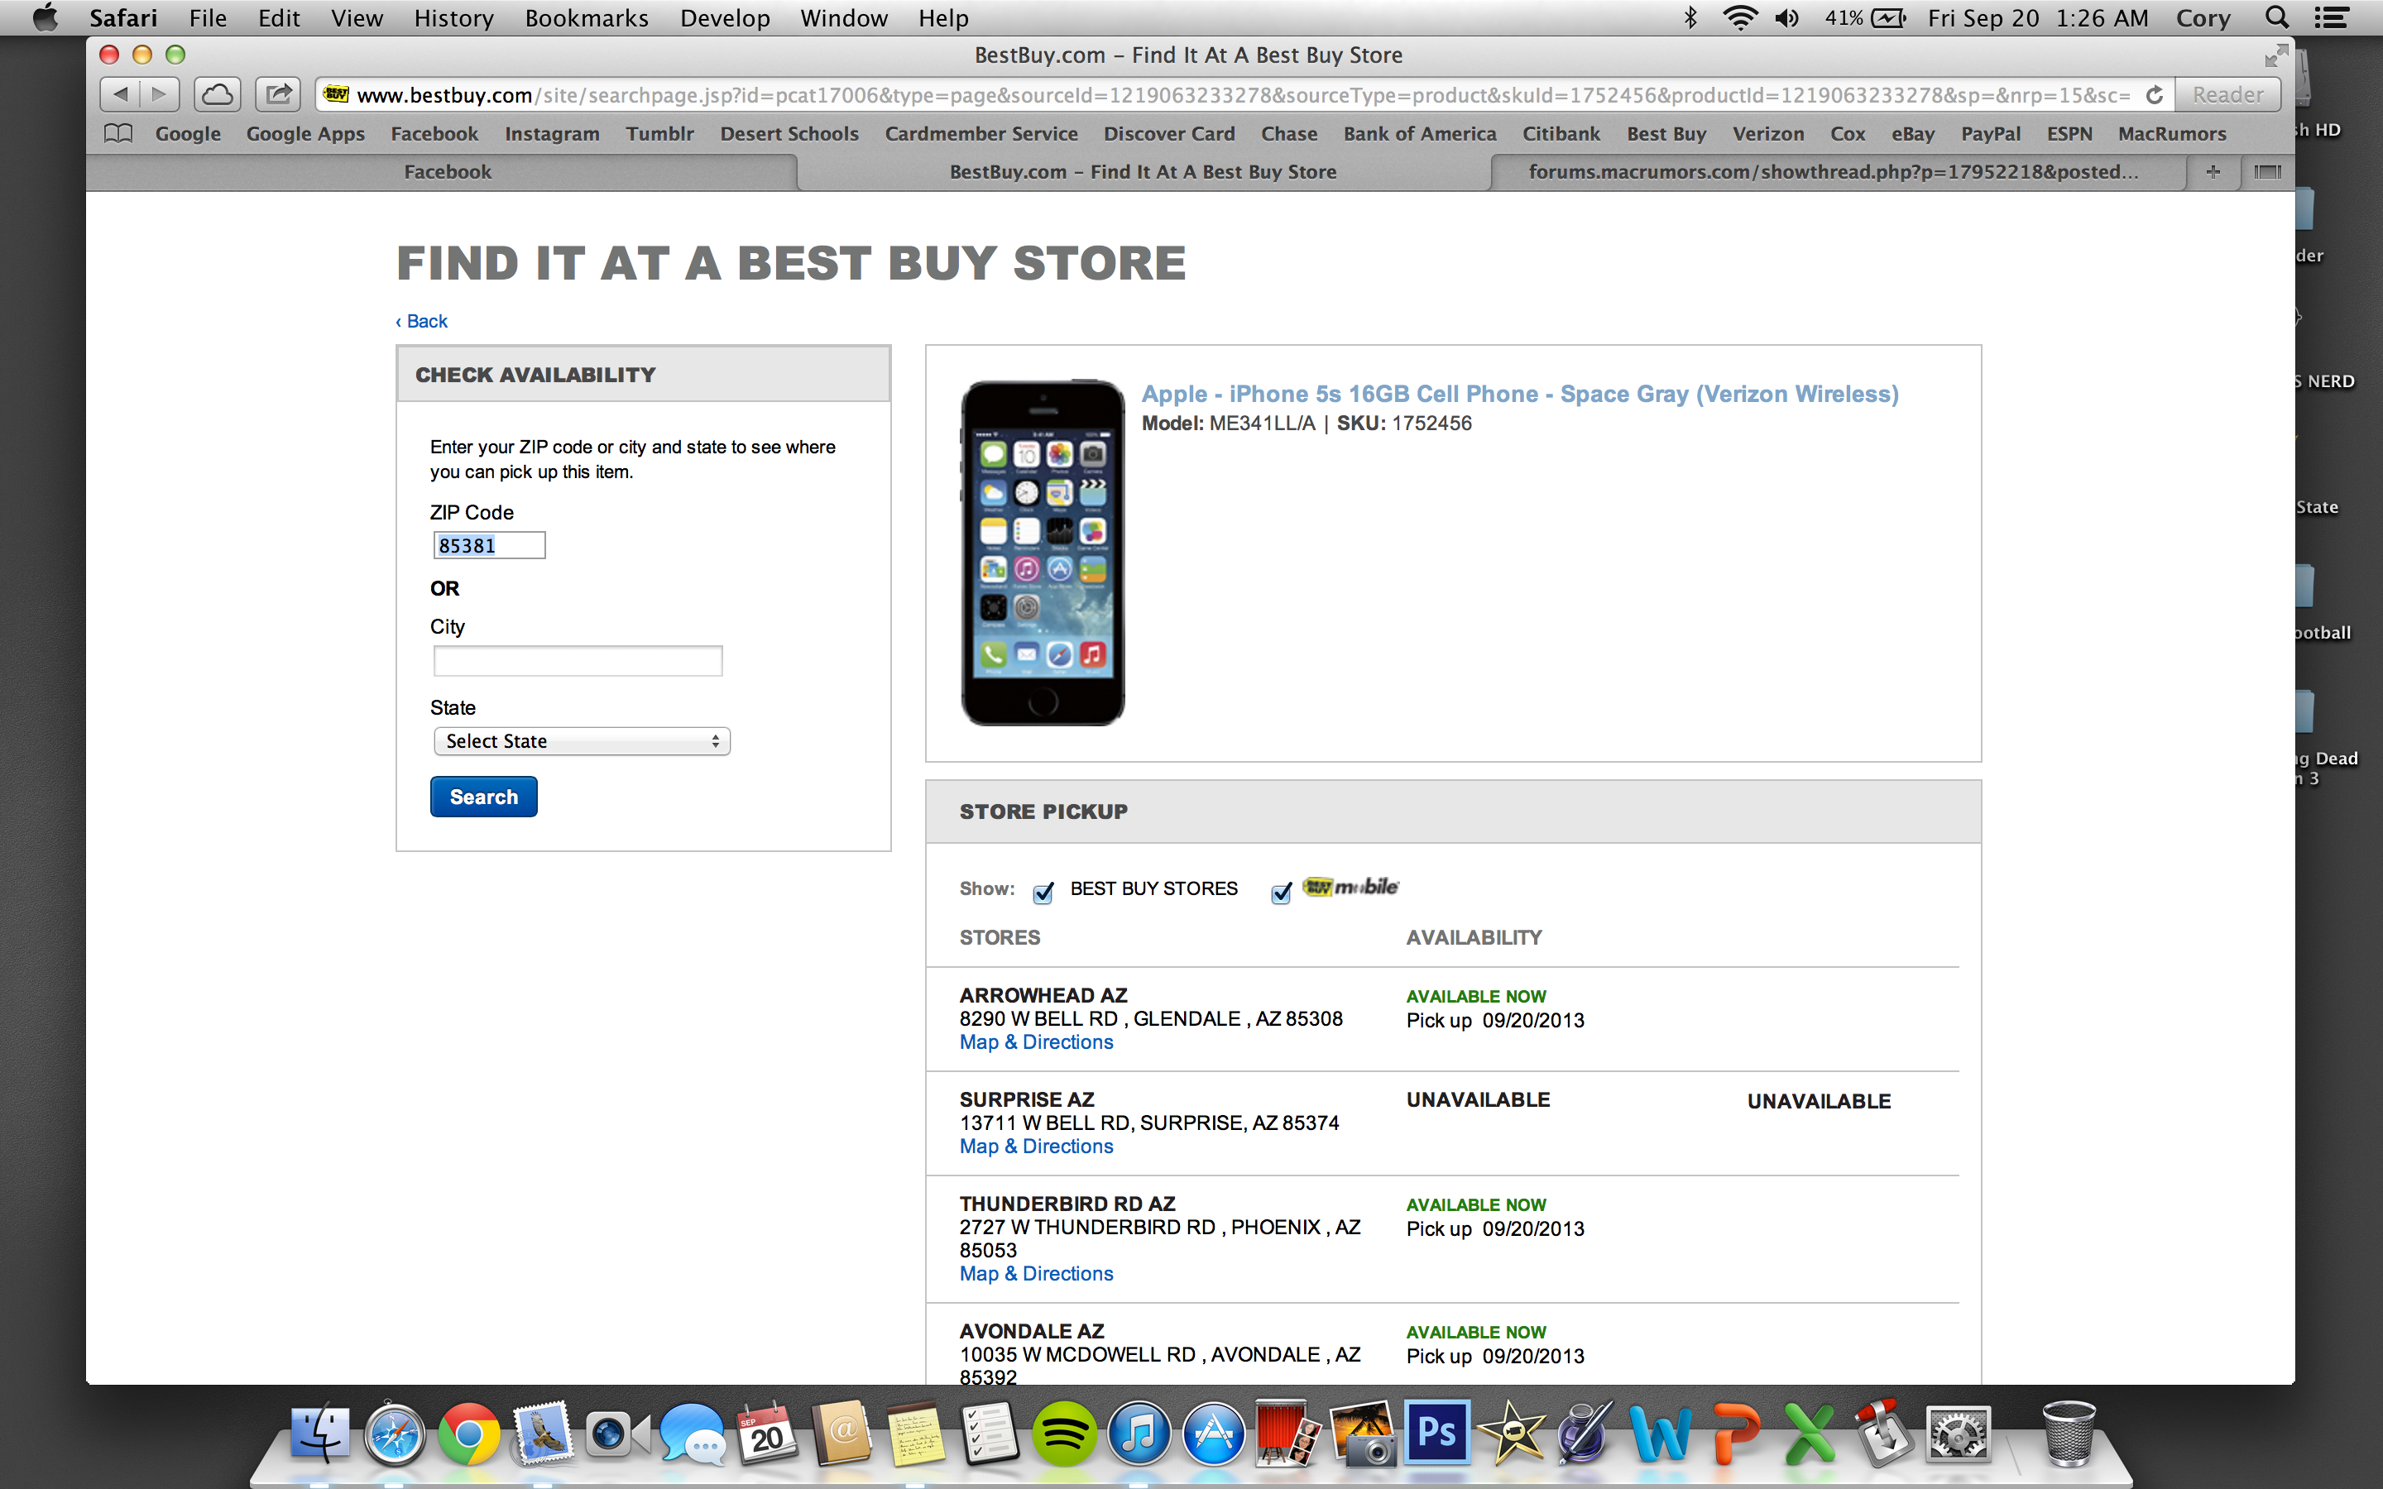This screenshot has width=2383, height=1489.
Task: Open Map & Directions for Arrowhead AZ
Action: point(1036,1042)
